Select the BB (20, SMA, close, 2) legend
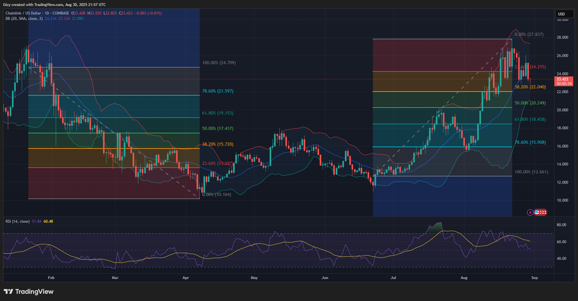Image resolution: width=578 pixels, height=301 pixels. [24, 19]
